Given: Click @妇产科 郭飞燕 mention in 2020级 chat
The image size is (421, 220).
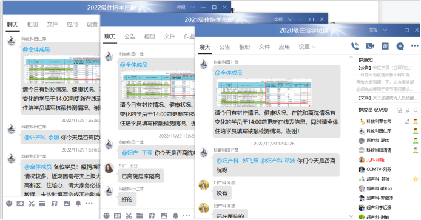Looking at the screenshot, I should coord(238,161).
